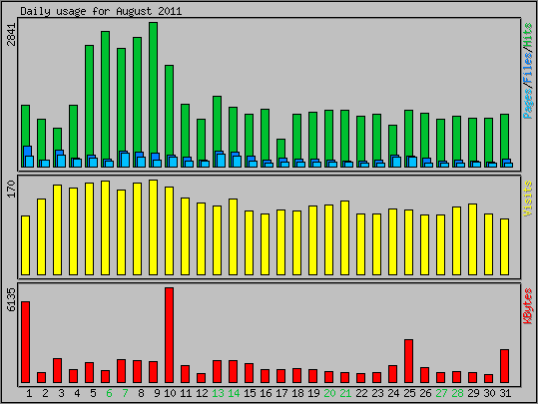Click the day 31 axis label
This screenshot has width=538, height=404.
pos(505,393)
